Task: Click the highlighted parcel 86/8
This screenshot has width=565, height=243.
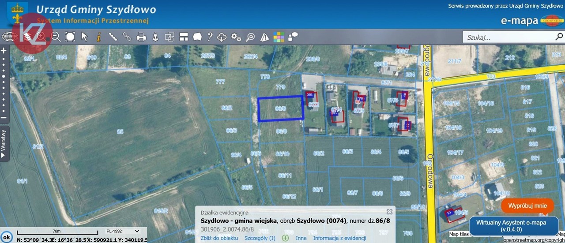Action: pos(281,108)
